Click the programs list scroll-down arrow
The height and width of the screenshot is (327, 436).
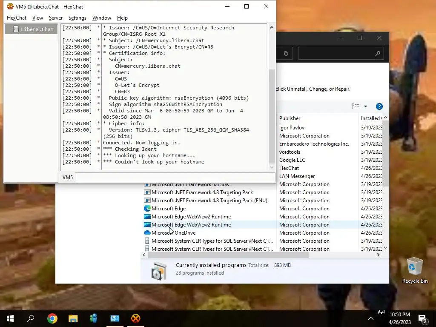pos(385,248)
